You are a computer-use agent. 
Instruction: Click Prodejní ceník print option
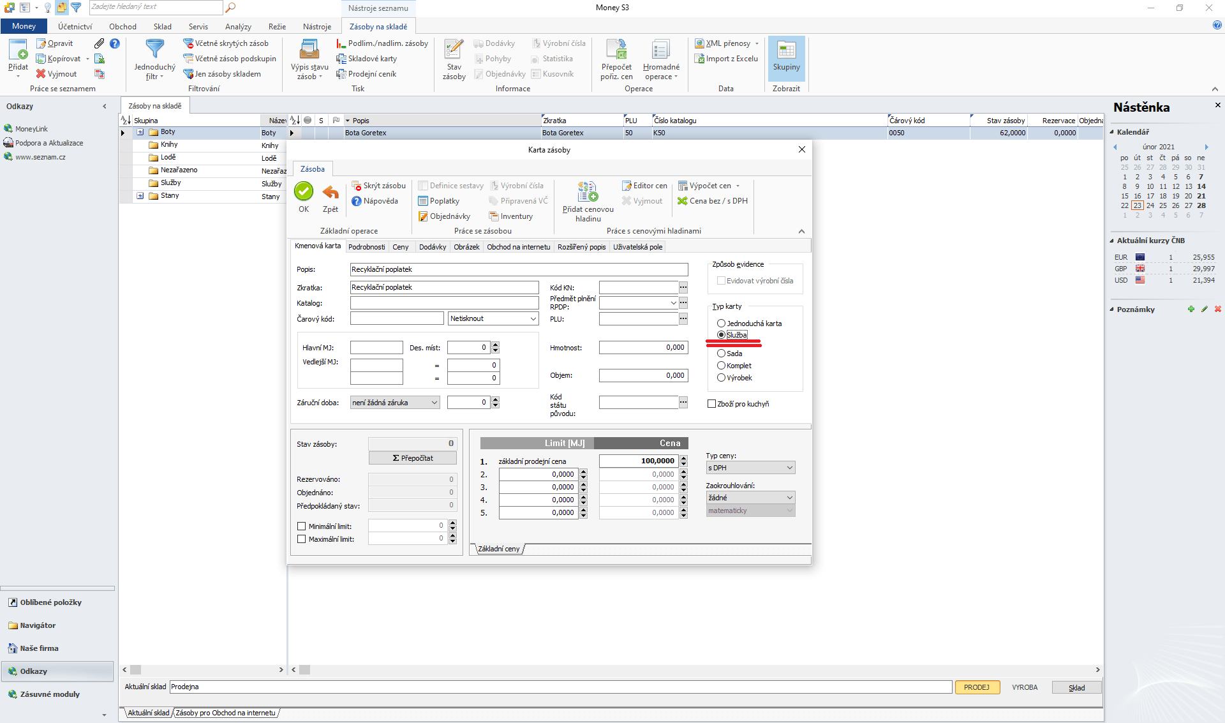(x=366, y=74)
